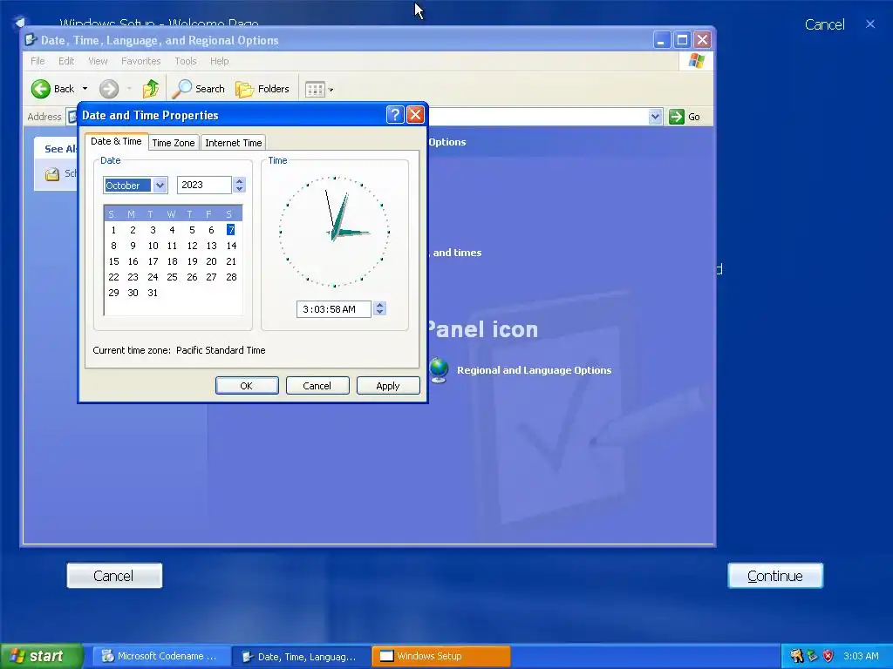
Task: Open the Start menu
Action: [x=42, y=656]
